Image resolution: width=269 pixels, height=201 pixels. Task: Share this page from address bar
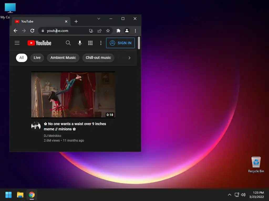[x=100, y=31]
